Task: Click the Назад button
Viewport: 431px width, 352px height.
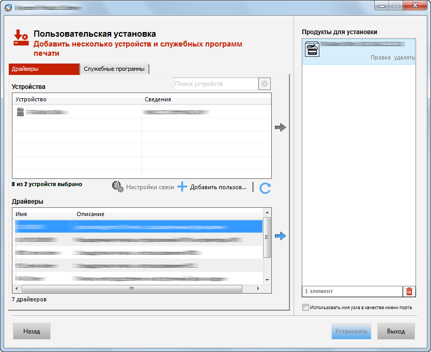Action: tap(32, 331)
